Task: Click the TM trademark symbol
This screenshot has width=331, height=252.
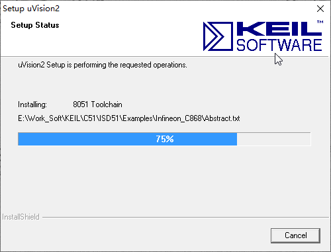Action: point(320,22)
